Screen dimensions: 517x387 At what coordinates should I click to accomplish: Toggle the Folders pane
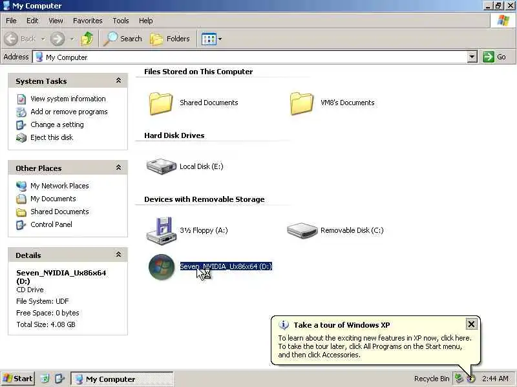click(x=170, y=39)
